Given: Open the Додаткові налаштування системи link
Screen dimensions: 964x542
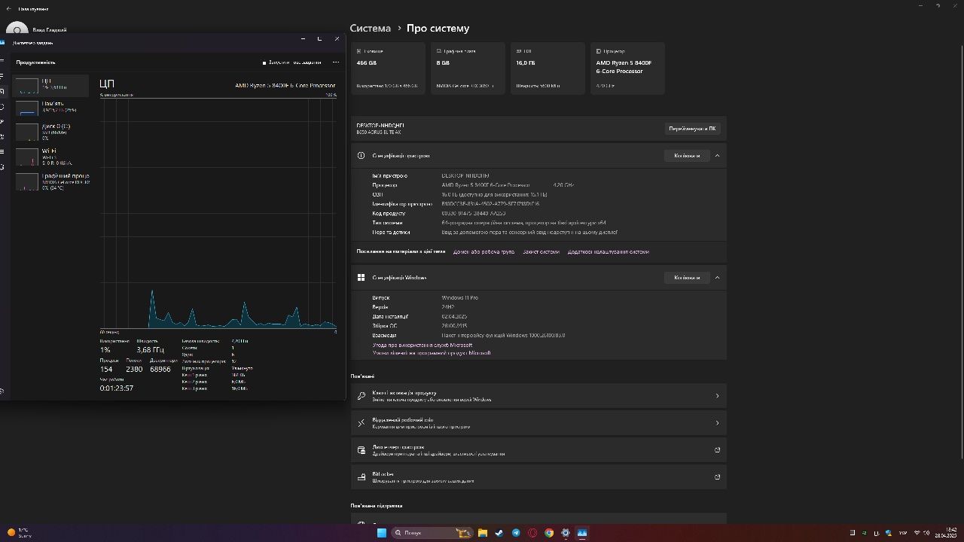Looking at the screenshot, I should [x=609, y=251].
